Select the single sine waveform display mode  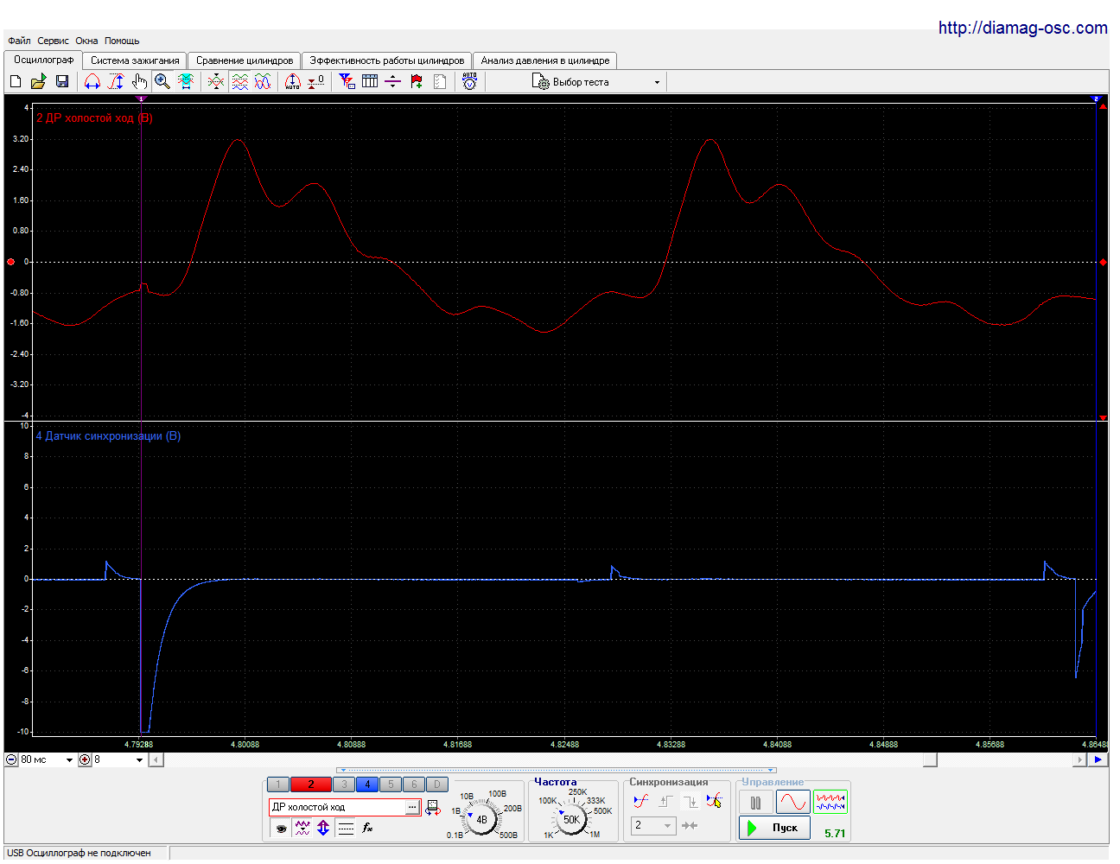click(792, 803)
